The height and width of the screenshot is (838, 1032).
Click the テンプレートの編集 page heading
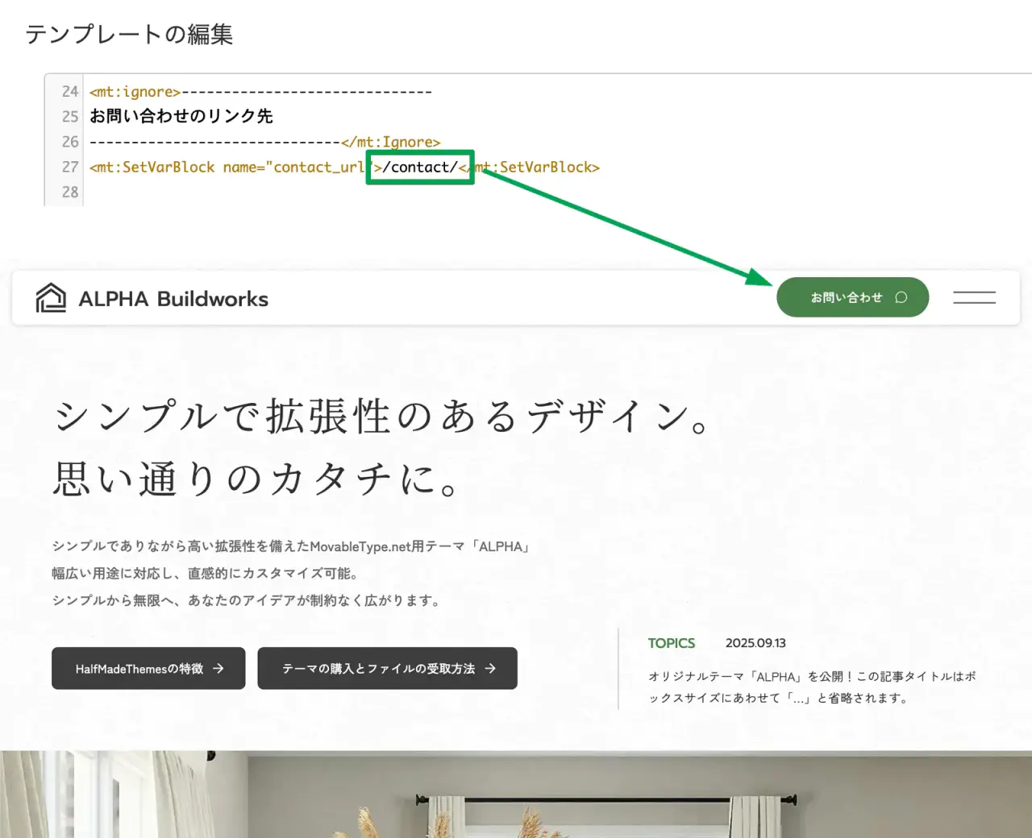click(x=129, y=35)
